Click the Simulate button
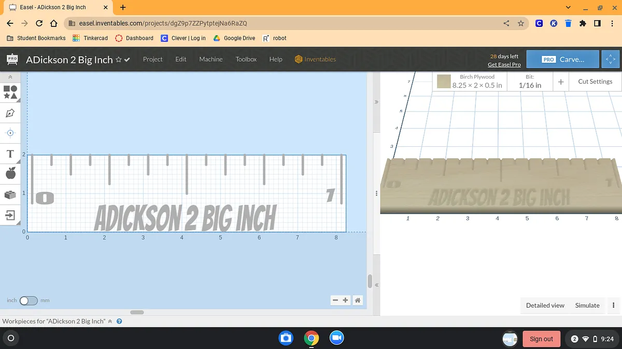622x349 pixels. pyautogui.click(x=587, y=306)
